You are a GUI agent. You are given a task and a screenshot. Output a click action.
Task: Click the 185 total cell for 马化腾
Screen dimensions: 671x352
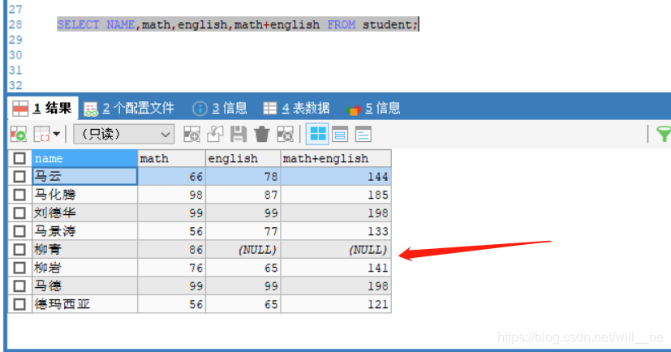coord(336,195)
